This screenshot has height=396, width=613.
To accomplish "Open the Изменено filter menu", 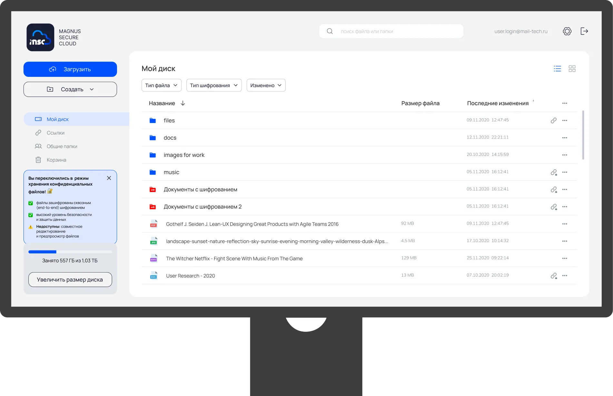I will 266,85.
